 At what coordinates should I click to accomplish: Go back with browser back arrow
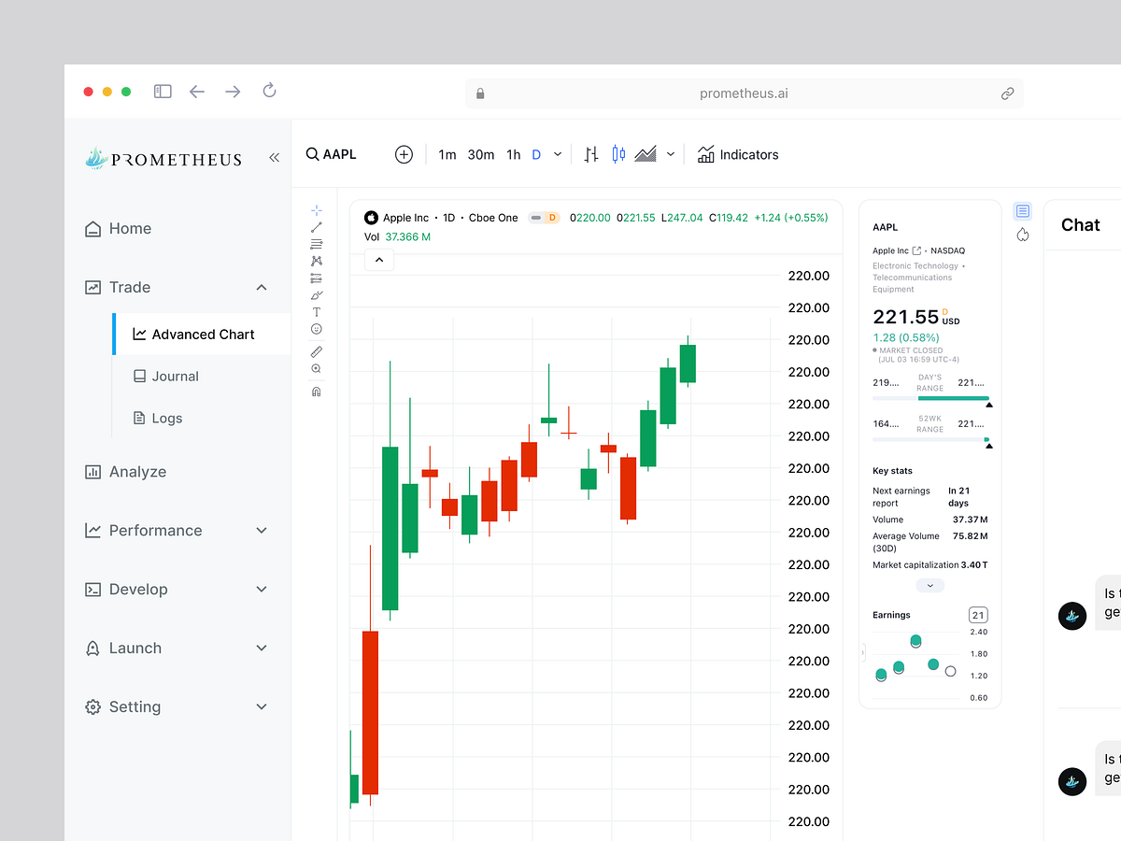[x=197, y=92]
